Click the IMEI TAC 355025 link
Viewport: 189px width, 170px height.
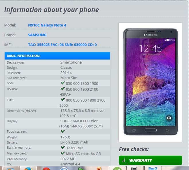tap(62, 45)
